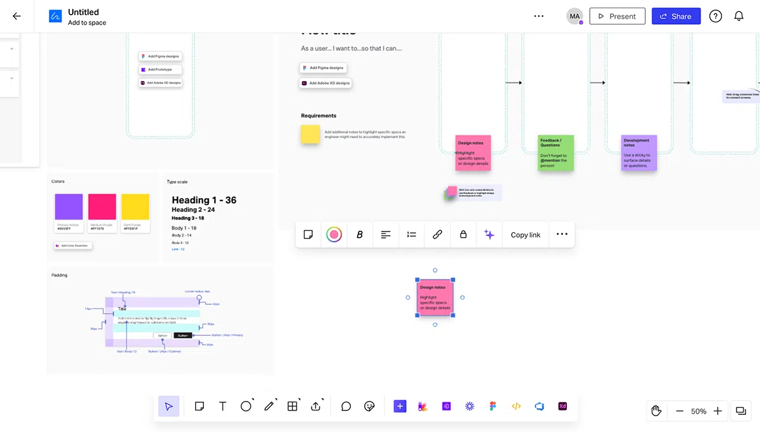Open the comment tool

coord(346,407)
